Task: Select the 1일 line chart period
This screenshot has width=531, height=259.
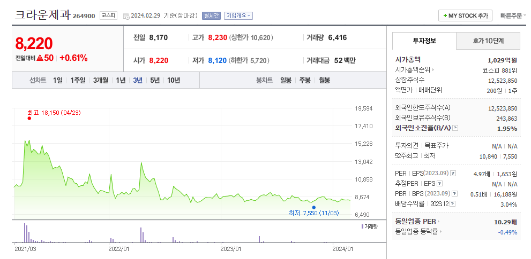Action: [x=57, y=80]
